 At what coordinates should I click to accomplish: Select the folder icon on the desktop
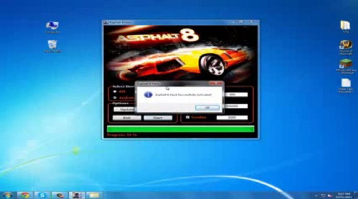[345, 27]
